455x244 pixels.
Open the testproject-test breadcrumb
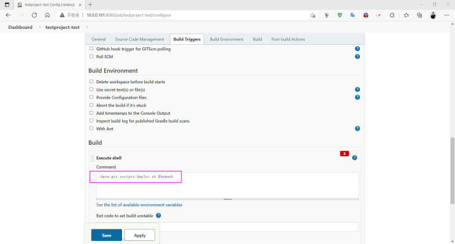click(63, 27)
